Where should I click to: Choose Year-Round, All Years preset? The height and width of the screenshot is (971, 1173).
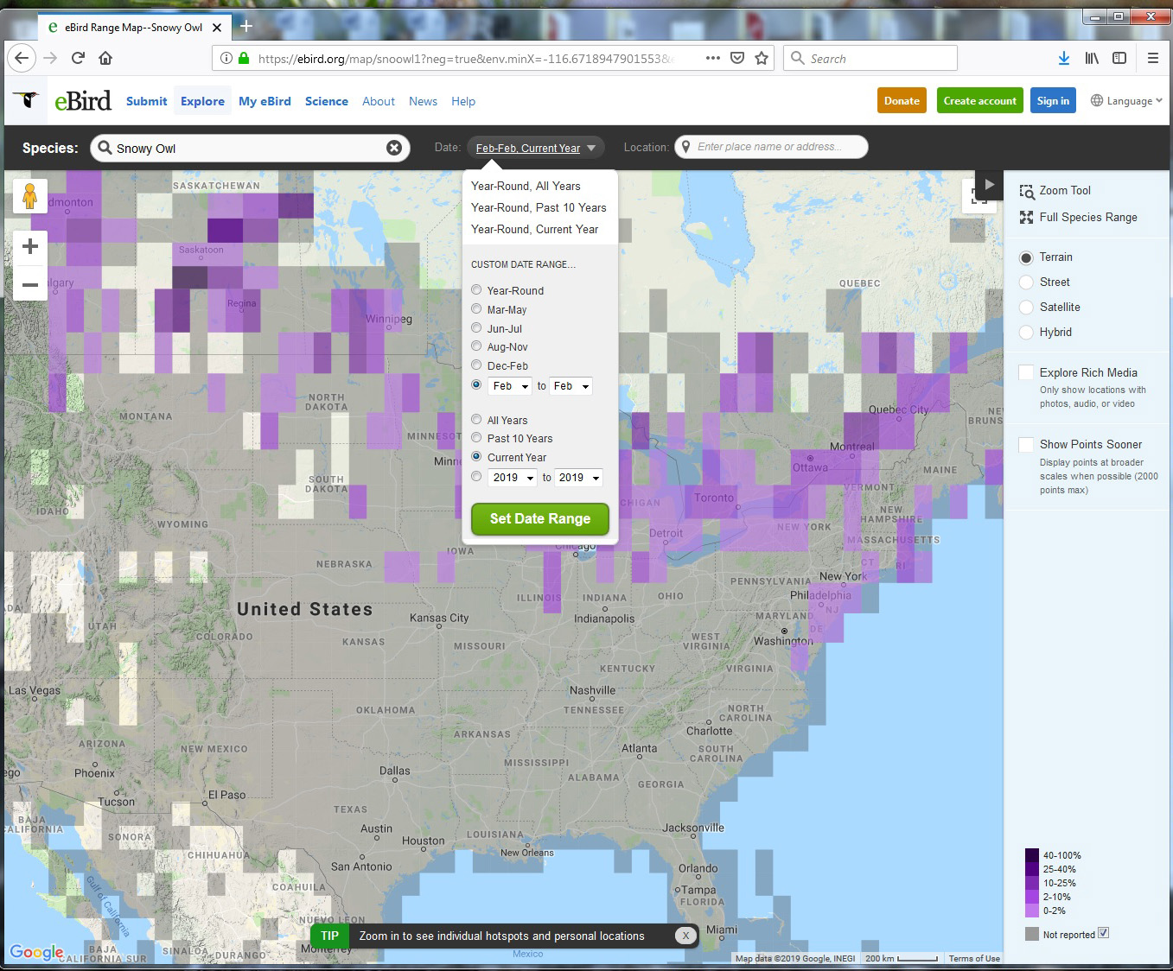[526, 186]
